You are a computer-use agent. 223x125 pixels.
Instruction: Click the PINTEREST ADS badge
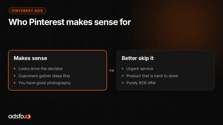tap(27, 11)
